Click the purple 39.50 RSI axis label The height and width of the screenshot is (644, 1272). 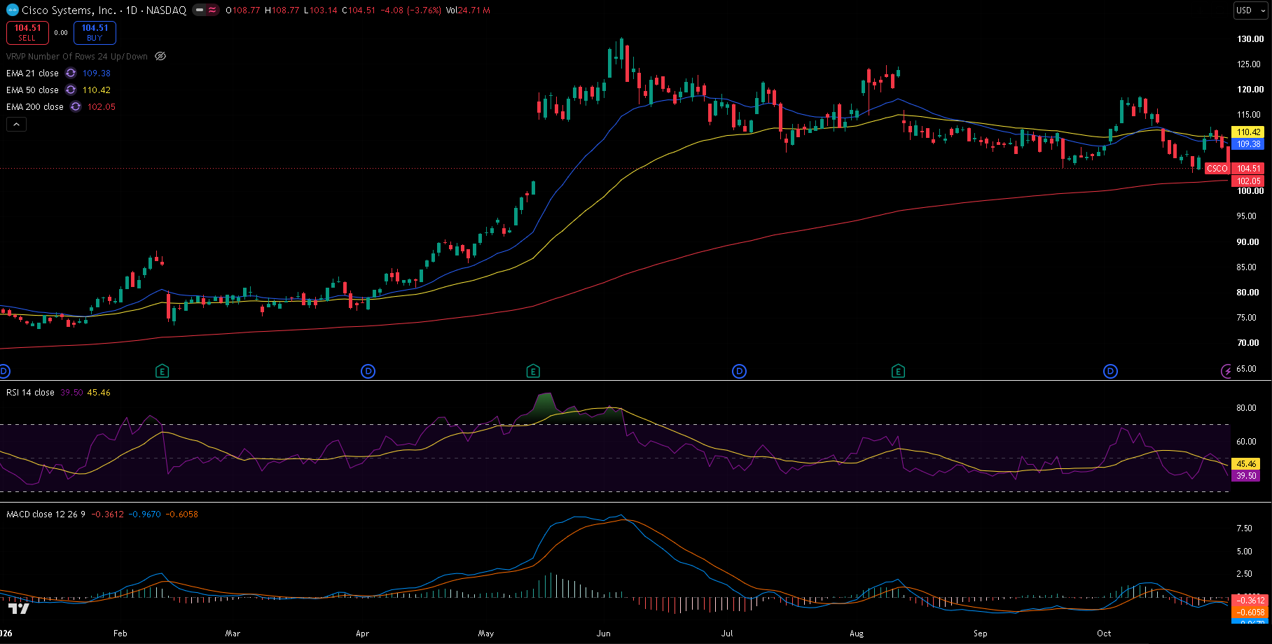click(x=1246, y=475)
